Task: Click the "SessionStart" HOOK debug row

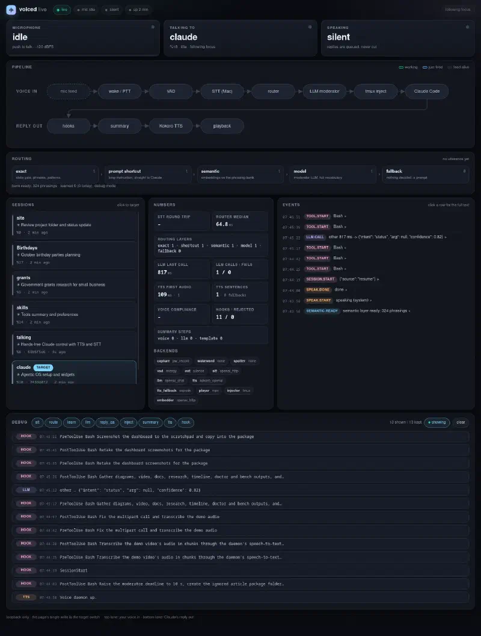Action: pyautogui.click(x=240, y=570)
